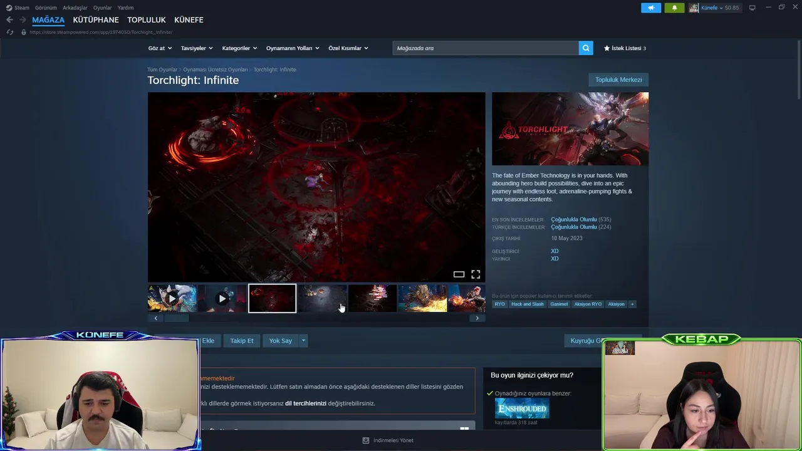The width and height of the screenshot is (802, 451).
Task: Open the developer XD link
Action: [555, 251]
